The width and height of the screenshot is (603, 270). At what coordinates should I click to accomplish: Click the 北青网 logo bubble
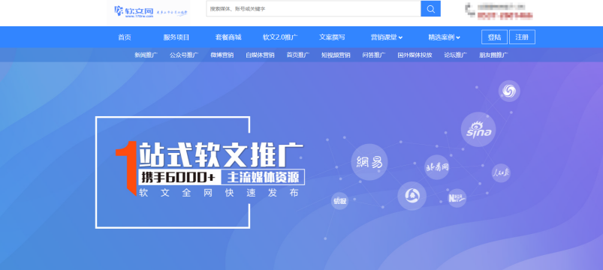pos(436,167)
